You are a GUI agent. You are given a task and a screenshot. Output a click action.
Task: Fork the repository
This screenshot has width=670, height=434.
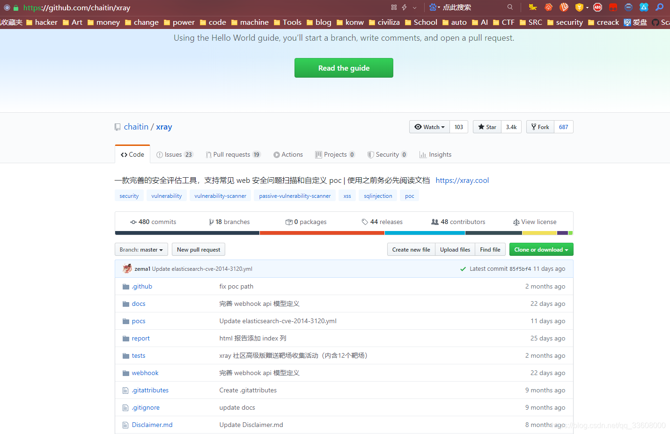(540, 127)
